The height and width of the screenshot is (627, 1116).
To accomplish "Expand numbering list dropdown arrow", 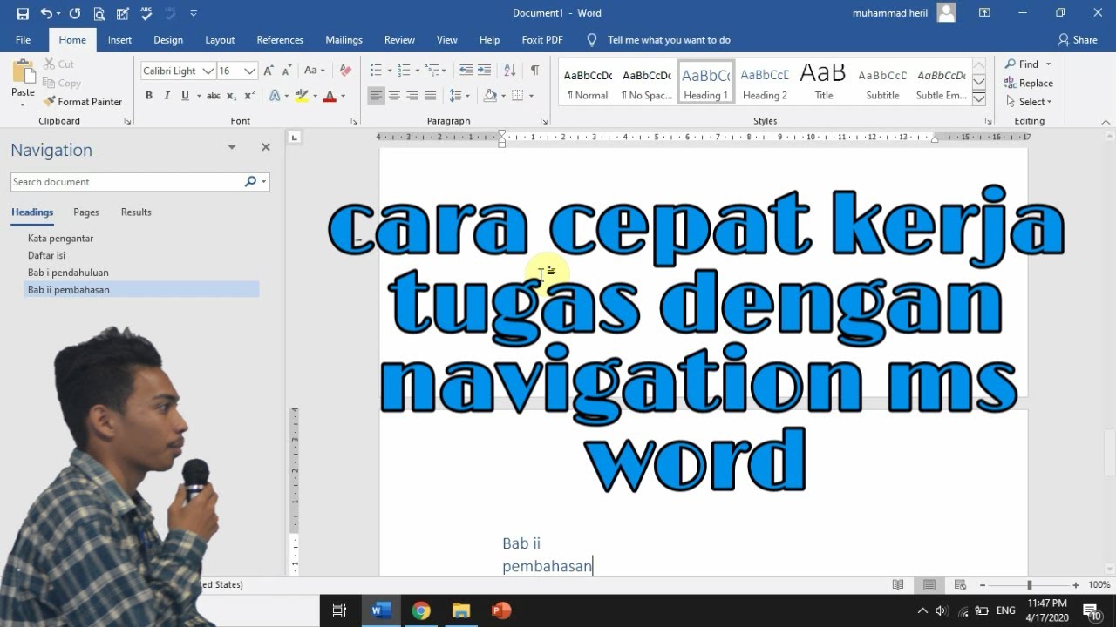I will pyautogui.click(x=417, y=71).
